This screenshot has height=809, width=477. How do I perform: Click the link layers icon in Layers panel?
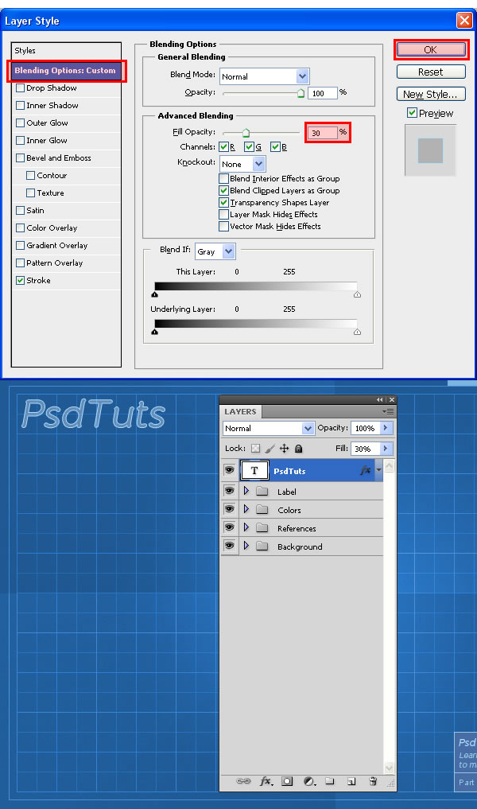point(243,781)
